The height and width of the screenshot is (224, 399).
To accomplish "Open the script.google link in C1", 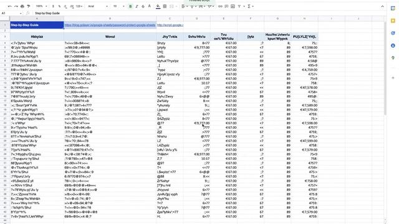I will point(170,25).
